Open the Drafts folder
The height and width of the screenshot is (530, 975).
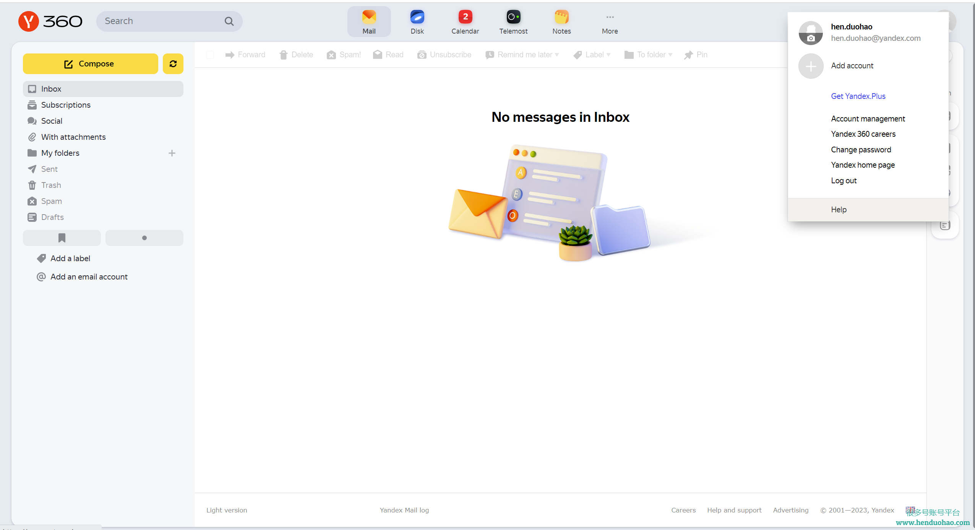103,217
